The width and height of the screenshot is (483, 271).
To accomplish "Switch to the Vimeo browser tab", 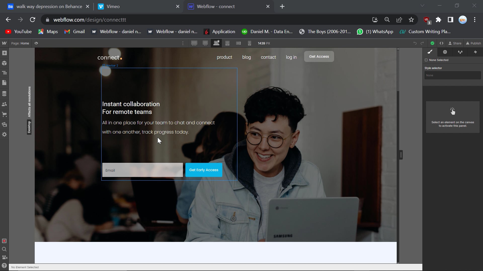I will click(138, 7).
